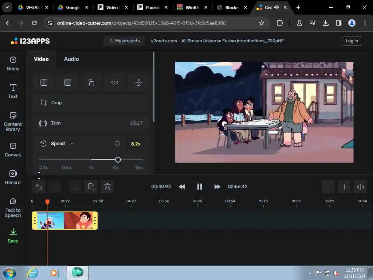Image resolution: width=373 pixels, height=280 pixels.
Task: Fit timeline to width icon
Action: [361, 187]
